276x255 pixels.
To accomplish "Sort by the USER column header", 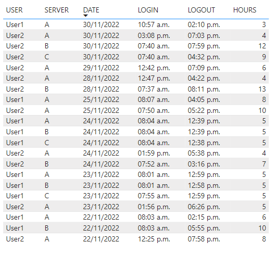I will [x=15, y=10].
